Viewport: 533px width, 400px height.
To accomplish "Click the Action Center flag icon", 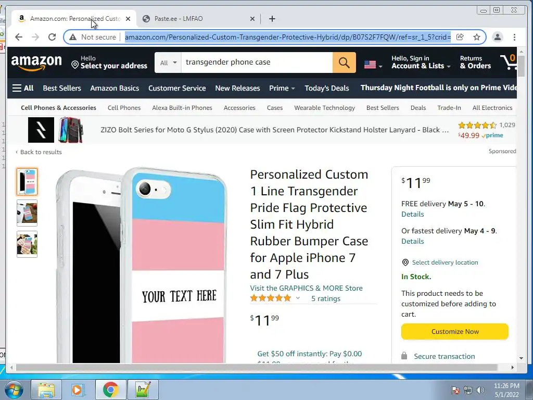I will tap(455, 390).
